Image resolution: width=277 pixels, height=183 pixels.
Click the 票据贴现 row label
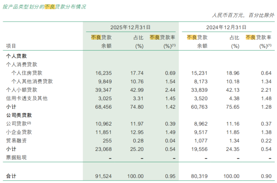(16, 157)
